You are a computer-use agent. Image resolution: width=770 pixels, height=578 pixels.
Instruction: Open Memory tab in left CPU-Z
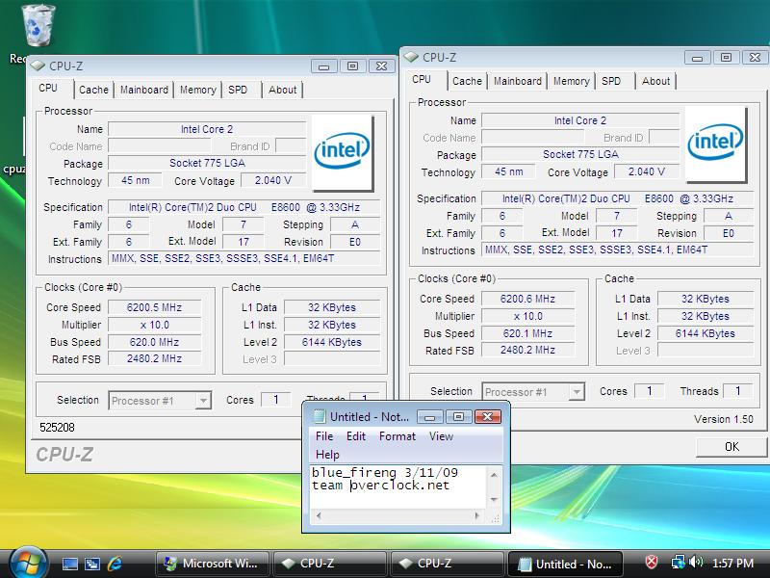[x=198, y=90]
